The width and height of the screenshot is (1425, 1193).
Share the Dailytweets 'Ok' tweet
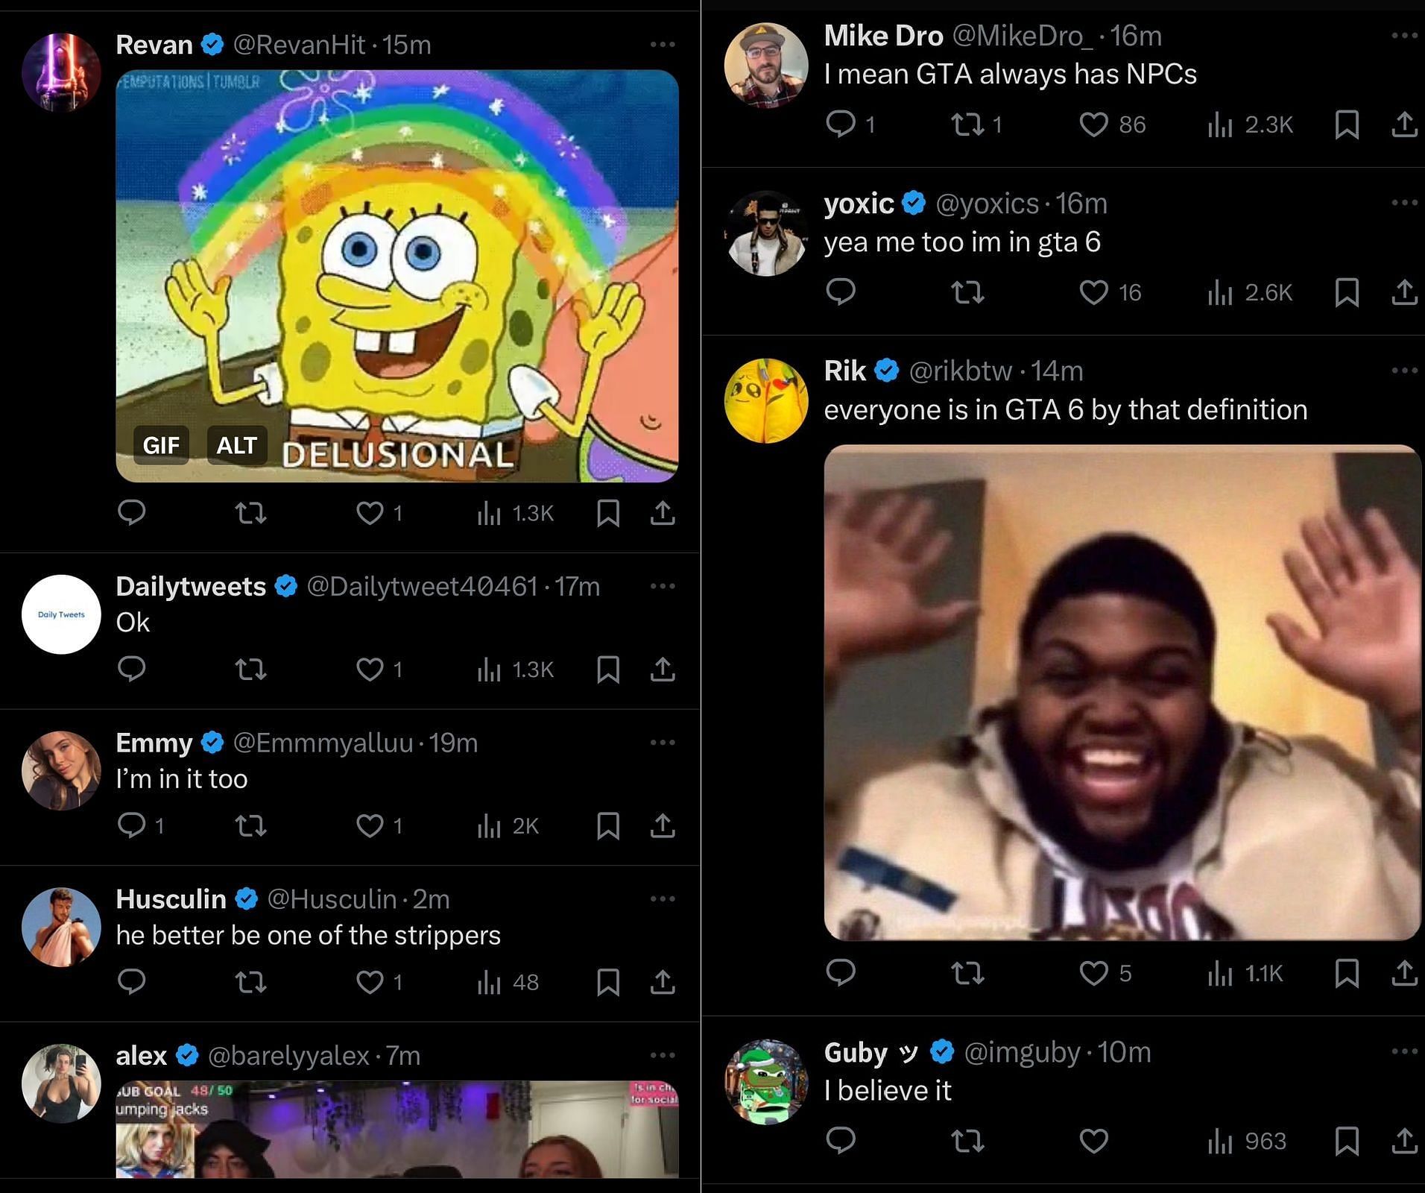(x=662, y=670)
